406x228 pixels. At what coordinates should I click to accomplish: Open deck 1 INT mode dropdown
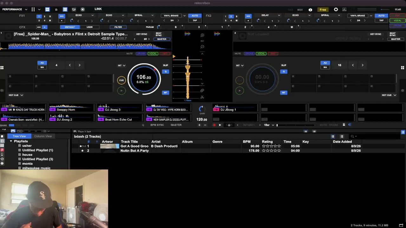(121, 66)
